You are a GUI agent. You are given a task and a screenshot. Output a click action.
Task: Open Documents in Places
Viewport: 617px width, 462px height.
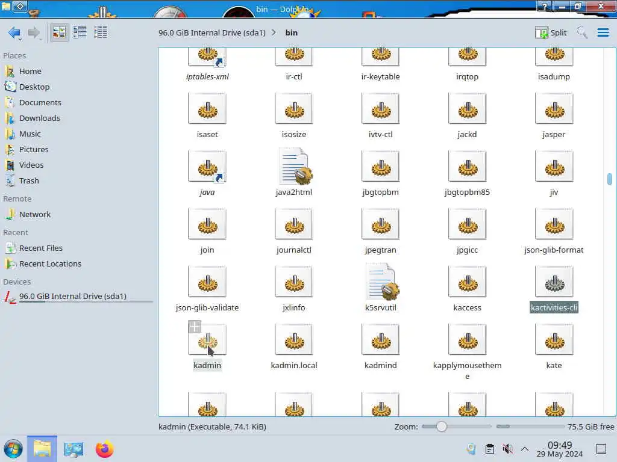pyautogui.click(x=40, y=102)
